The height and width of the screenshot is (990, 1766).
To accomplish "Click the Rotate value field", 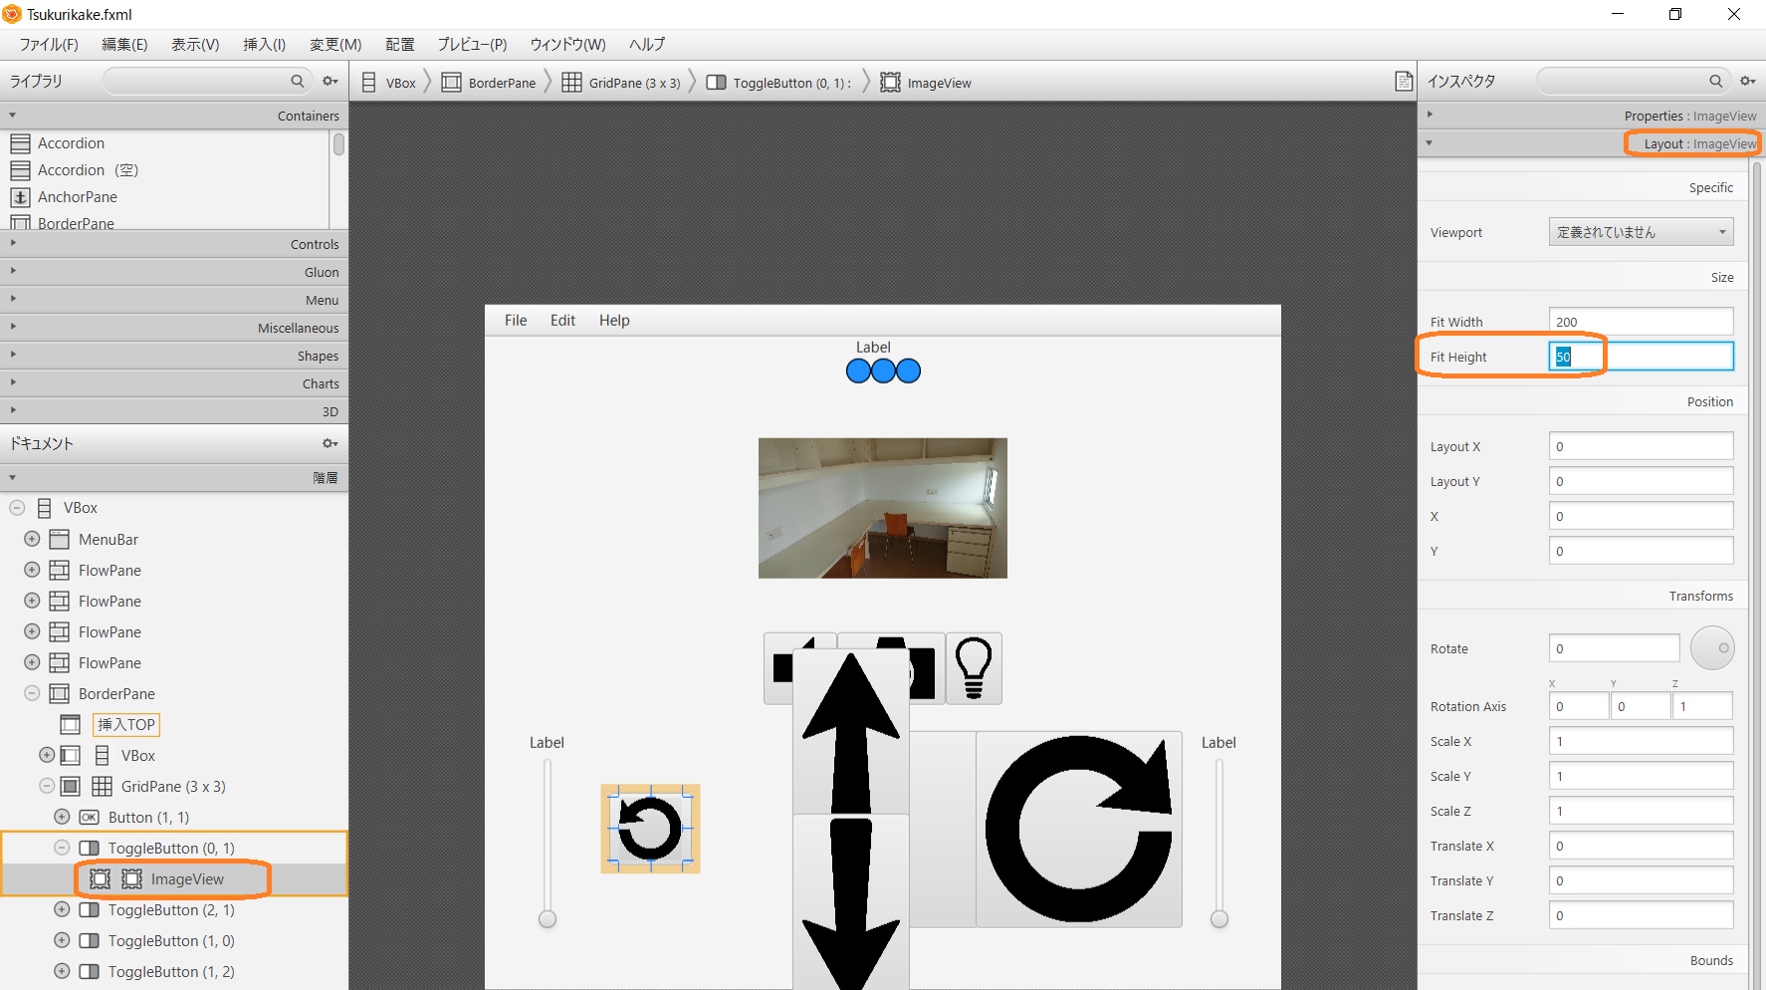I will (1614, 648).
